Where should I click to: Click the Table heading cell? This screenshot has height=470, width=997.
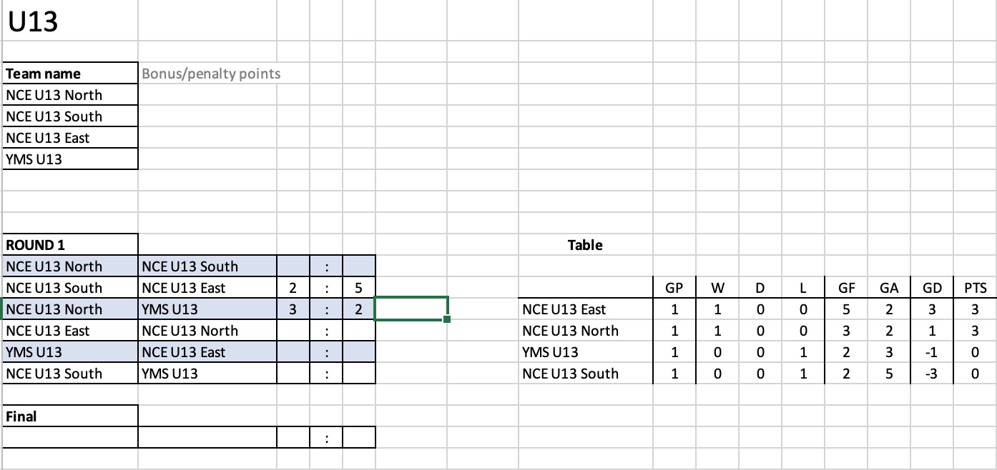[x=585, y=245]
